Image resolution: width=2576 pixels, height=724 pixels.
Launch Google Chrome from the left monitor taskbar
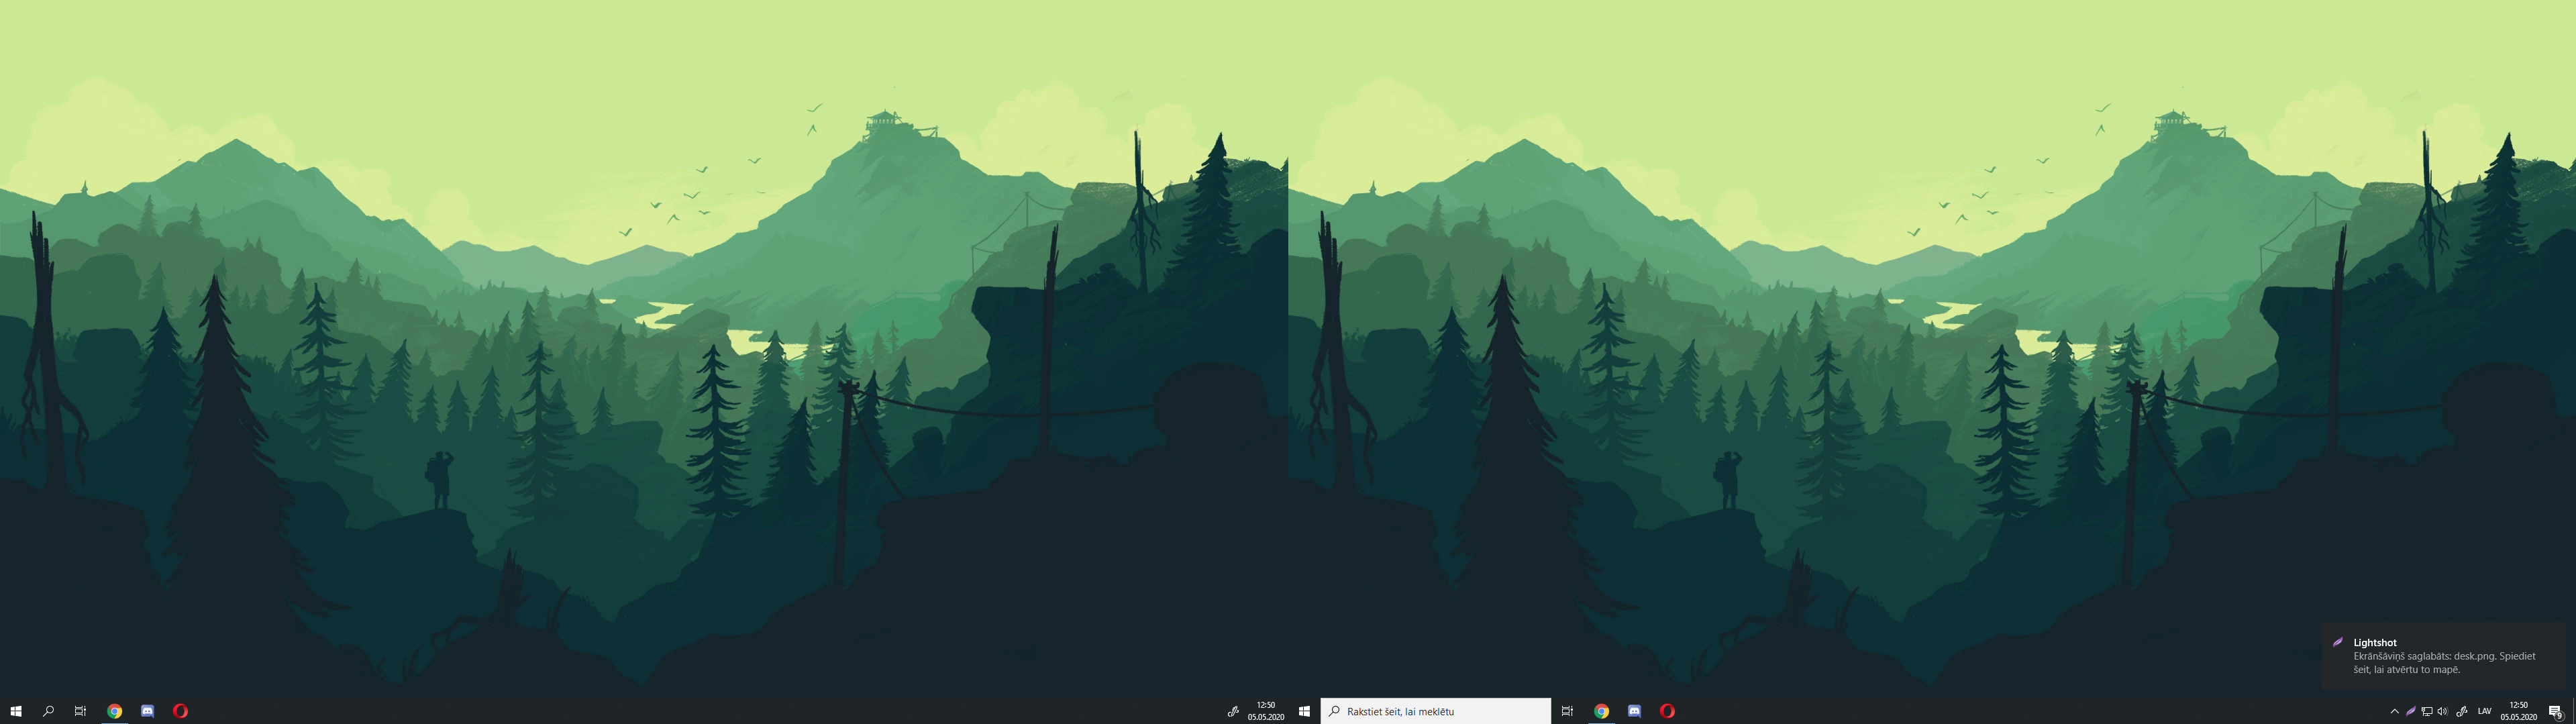point(115,711)
